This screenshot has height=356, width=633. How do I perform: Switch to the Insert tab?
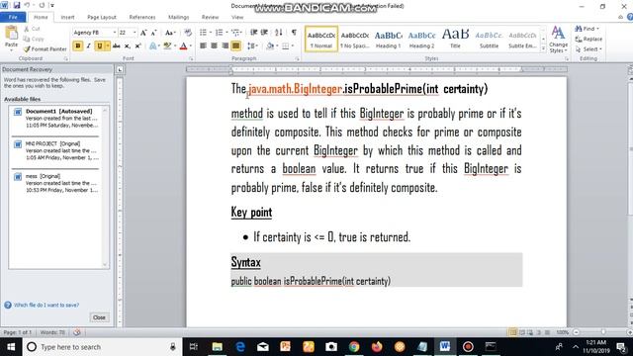coord(67,18)
